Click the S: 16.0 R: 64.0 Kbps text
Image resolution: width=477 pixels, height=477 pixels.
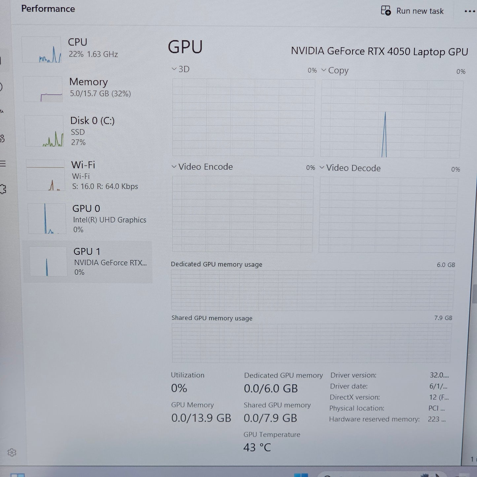coord(105,187)
